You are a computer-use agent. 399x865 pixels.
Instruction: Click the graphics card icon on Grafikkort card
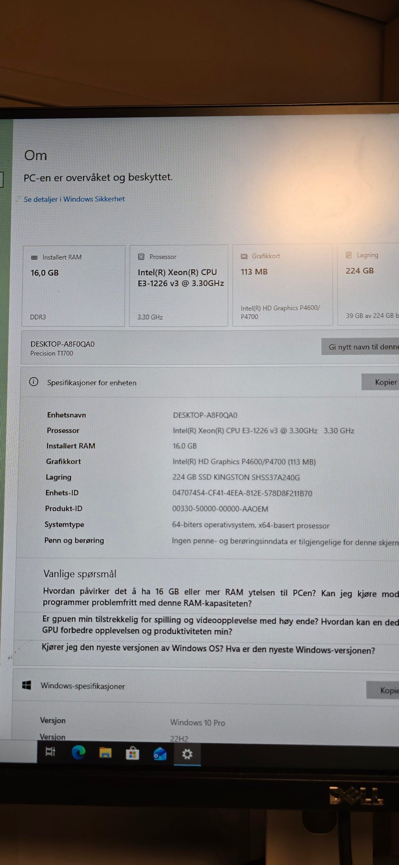[244, 256]
